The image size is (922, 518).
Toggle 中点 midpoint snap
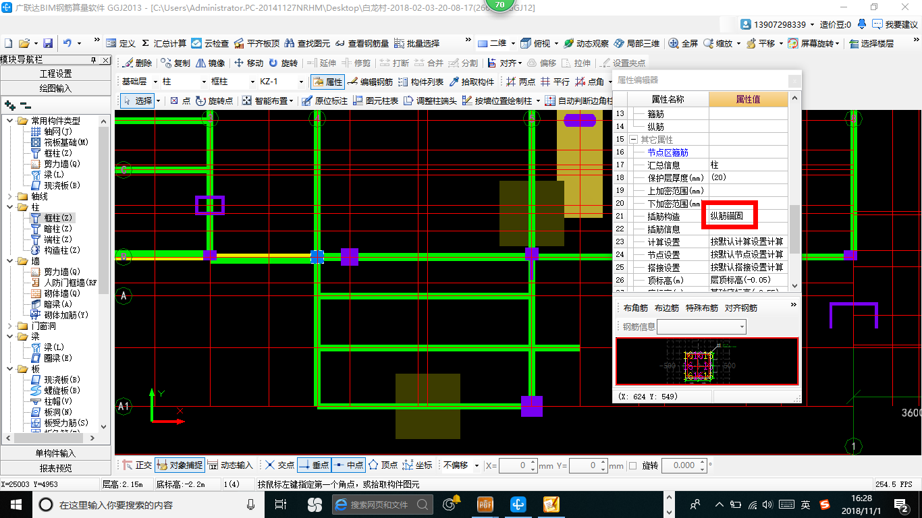click(x=348, y=465)
